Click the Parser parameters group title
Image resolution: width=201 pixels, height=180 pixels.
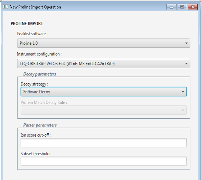click(x=40, y=125)
